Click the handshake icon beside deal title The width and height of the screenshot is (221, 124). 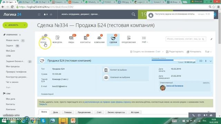coord(42,61)
